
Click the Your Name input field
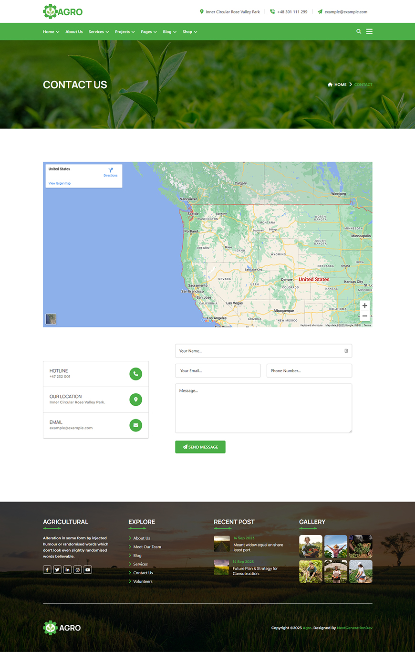click(260, 351)
